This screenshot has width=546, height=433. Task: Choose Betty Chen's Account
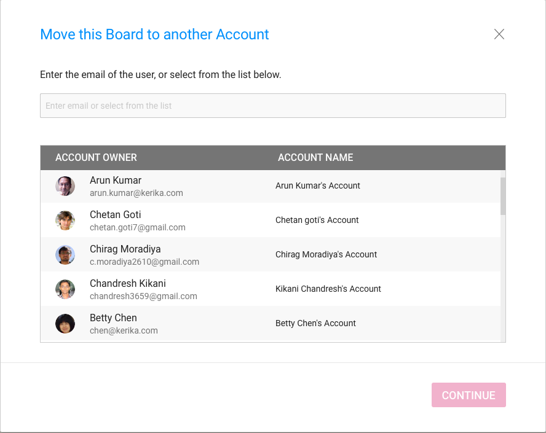point(315,324)
